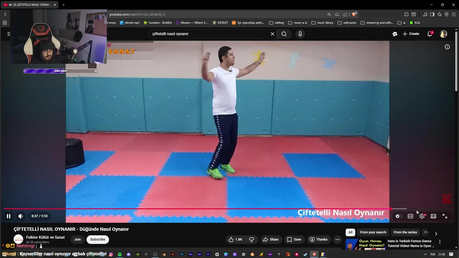Click the translate page icon in address bar
The width and height of the screenshot is (459, 258).
coord(329,14)
